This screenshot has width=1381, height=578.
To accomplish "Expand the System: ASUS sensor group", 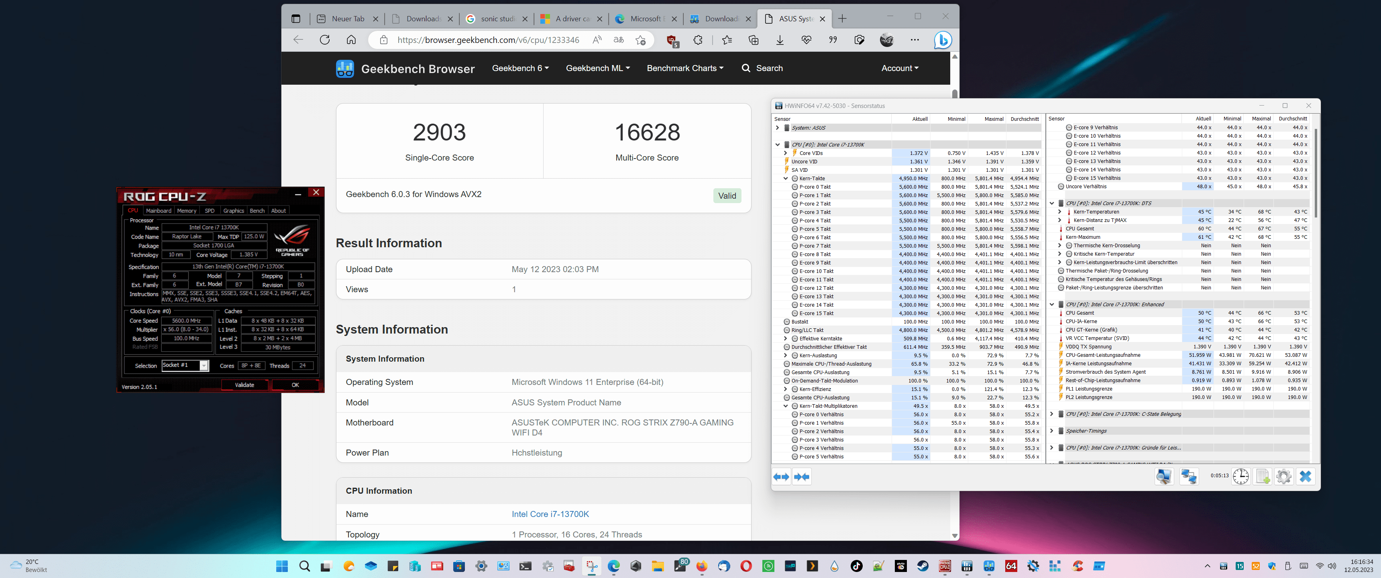I will 777,128.
